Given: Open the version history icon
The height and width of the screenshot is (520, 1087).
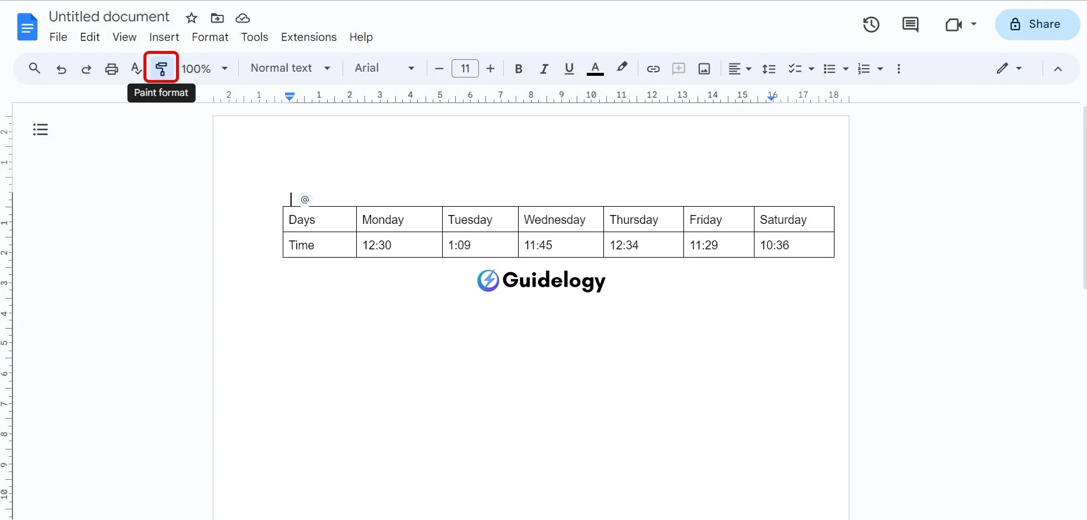Looking at the screenshot, I should [x=871, y=24].
